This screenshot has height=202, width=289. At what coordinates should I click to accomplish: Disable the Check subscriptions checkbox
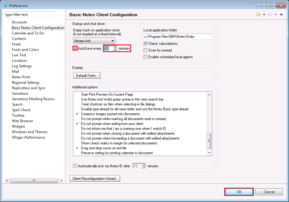(x=146, y=44)
